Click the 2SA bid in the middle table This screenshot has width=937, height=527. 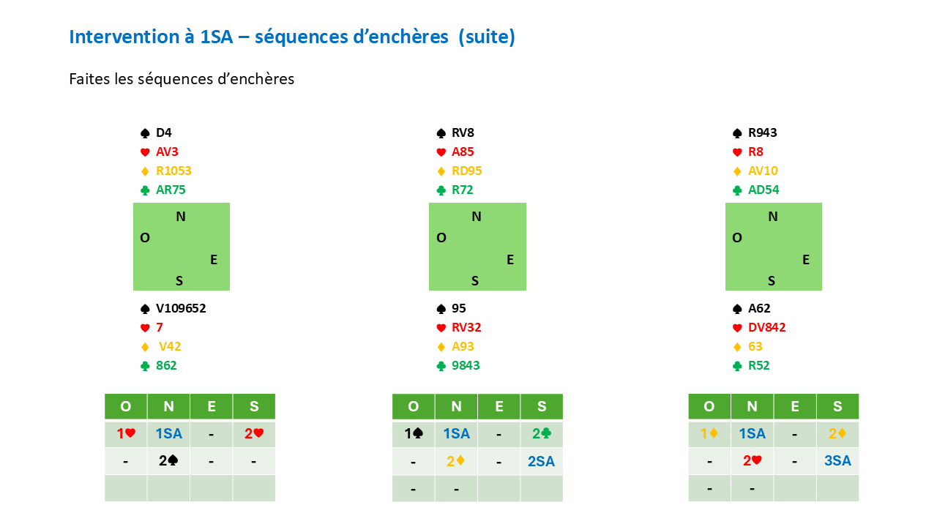click(x=541, y=461)
